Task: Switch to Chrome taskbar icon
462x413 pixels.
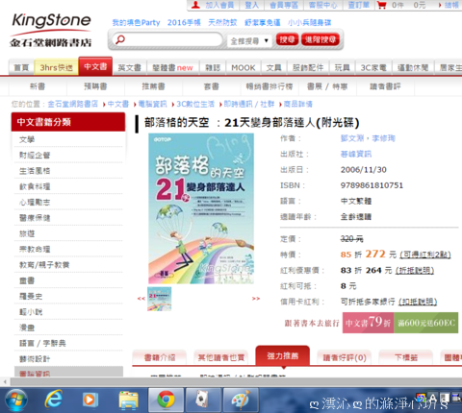Action: point(166,400)
